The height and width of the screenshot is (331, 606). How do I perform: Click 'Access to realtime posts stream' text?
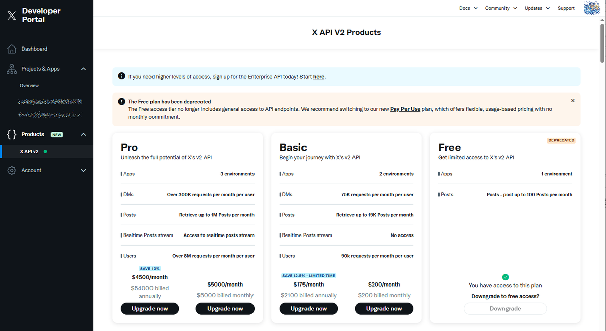pyautogui.click(x=219, y=235)
